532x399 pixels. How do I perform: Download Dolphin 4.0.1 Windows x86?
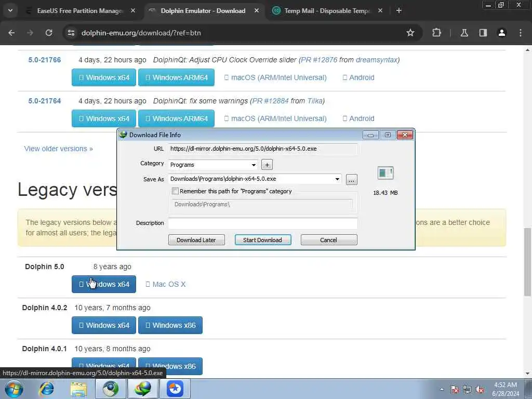pyautogui.click(x=170, y=366)
